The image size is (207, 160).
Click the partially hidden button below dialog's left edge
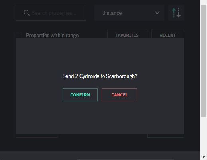tap(37, 136)
